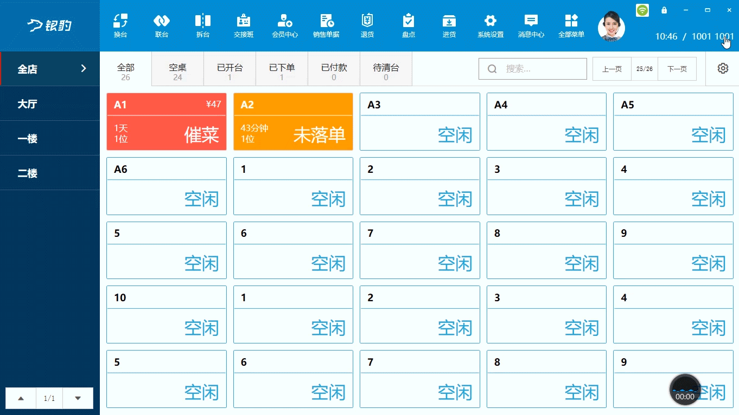Viewport: 739px width, 415px height.
Task: Start 盘点 inventory check
Action: tap(409, 25)
